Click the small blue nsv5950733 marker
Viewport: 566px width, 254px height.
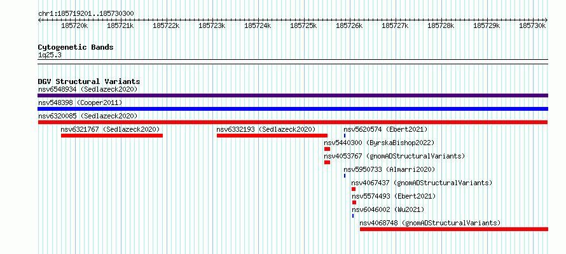(x=345, y=176)
